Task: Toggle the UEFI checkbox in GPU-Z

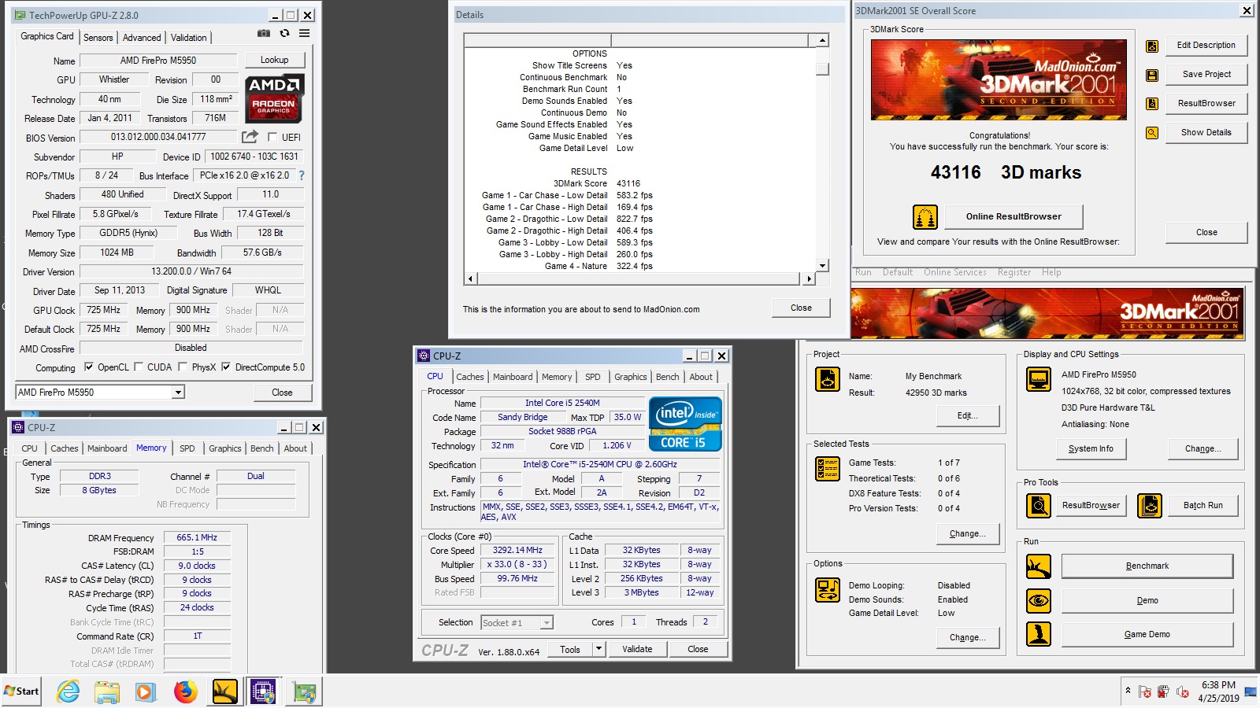Action: click(x=273, y=137)
